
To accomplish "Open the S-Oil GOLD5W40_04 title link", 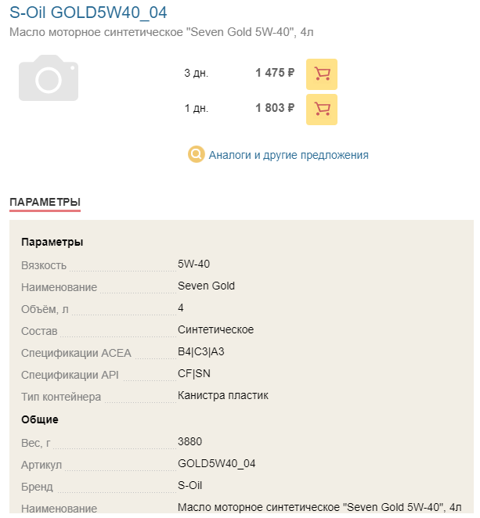I will [88, 13].
